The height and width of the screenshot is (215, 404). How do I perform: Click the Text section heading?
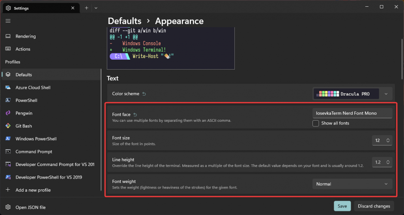pos(112,78)
